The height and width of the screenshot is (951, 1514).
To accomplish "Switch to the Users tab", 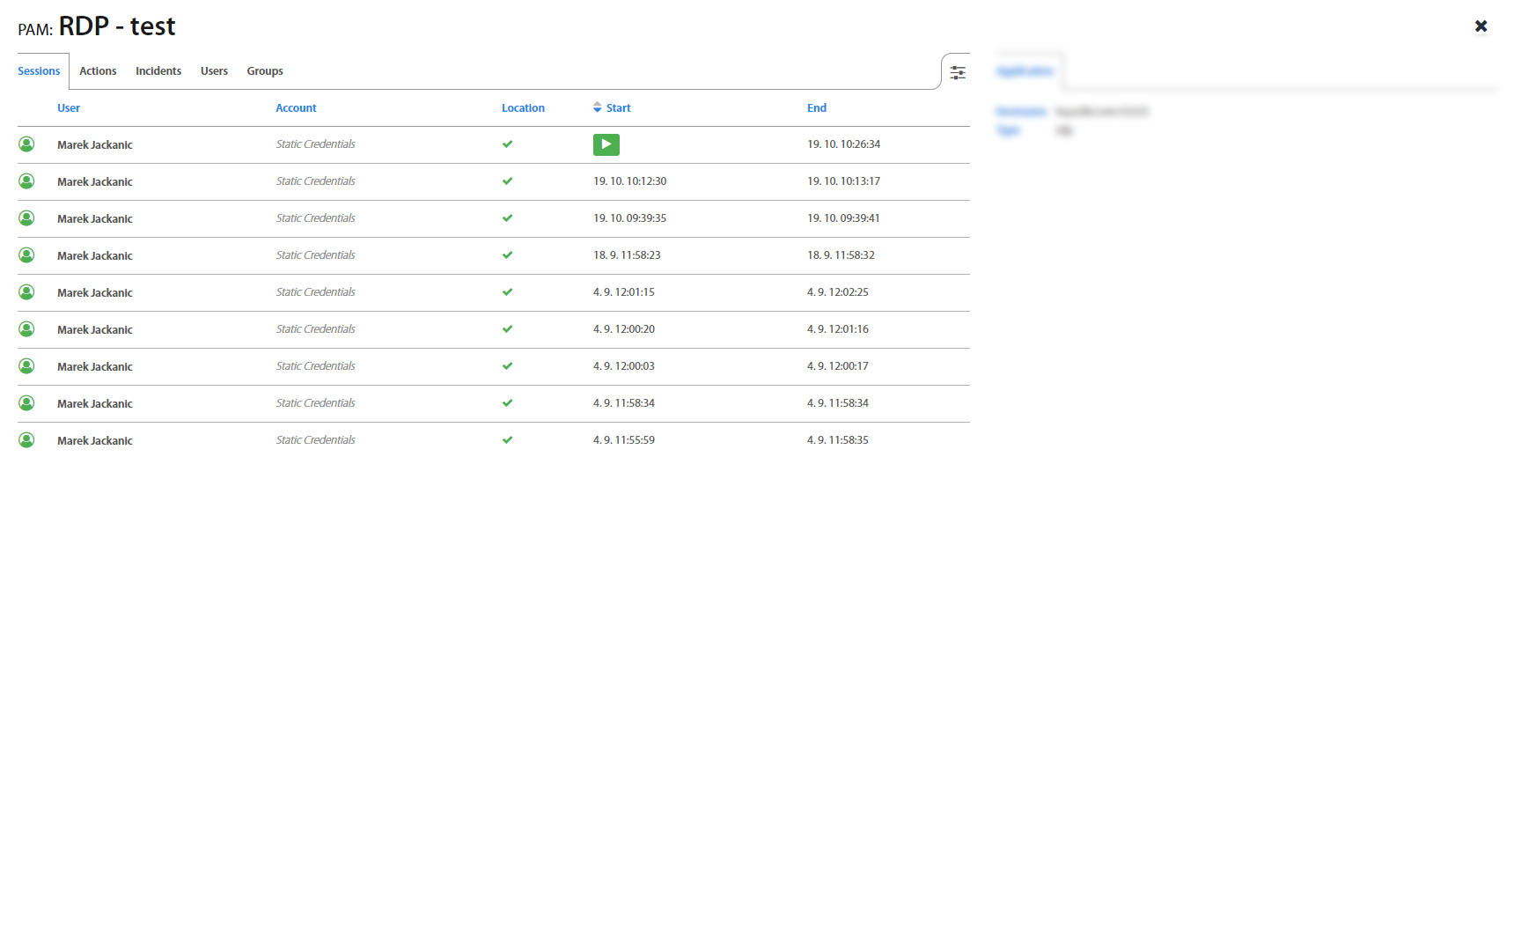I will point(214,71).
